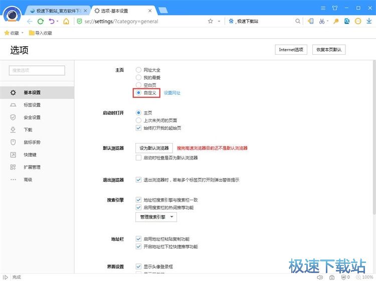Open the dropdown beside the undo icon
The image size is (376, 281).
pyautogui.click(x=58, y=22)
